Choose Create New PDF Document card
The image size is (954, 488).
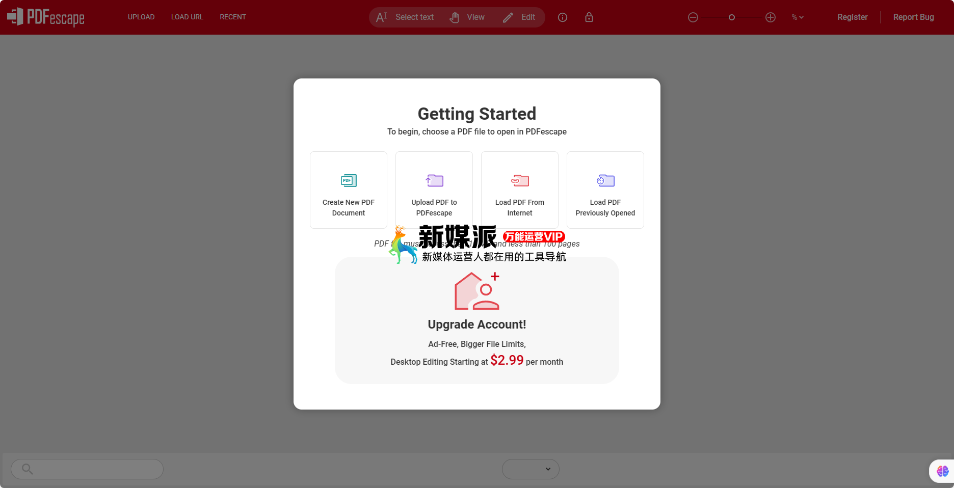349,190
